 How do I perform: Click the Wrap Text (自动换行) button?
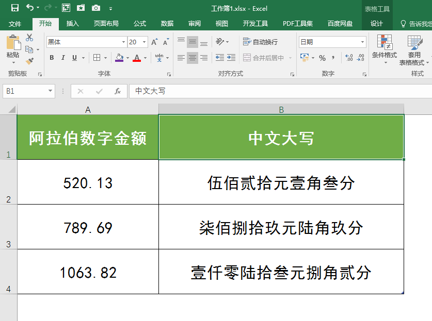point(260,42)
